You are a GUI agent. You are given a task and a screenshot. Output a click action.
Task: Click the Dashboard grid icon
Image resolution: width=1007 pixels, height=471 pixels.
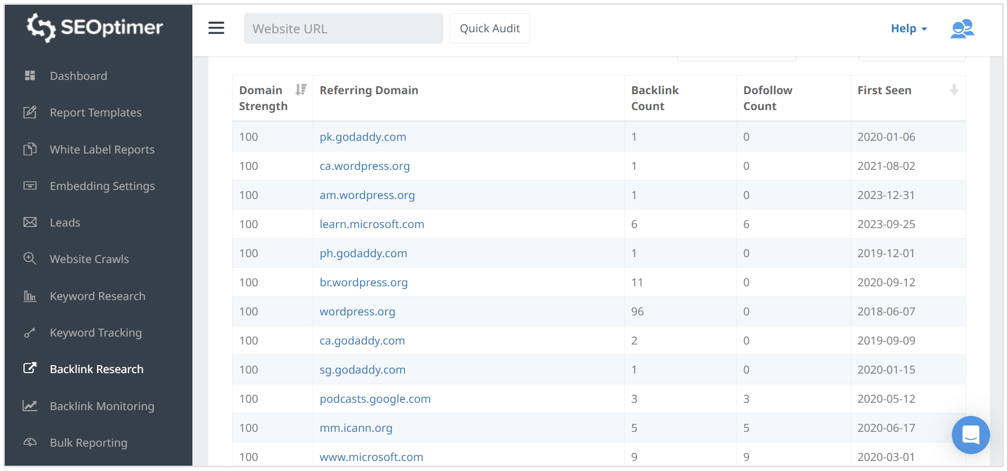[30, 76]
